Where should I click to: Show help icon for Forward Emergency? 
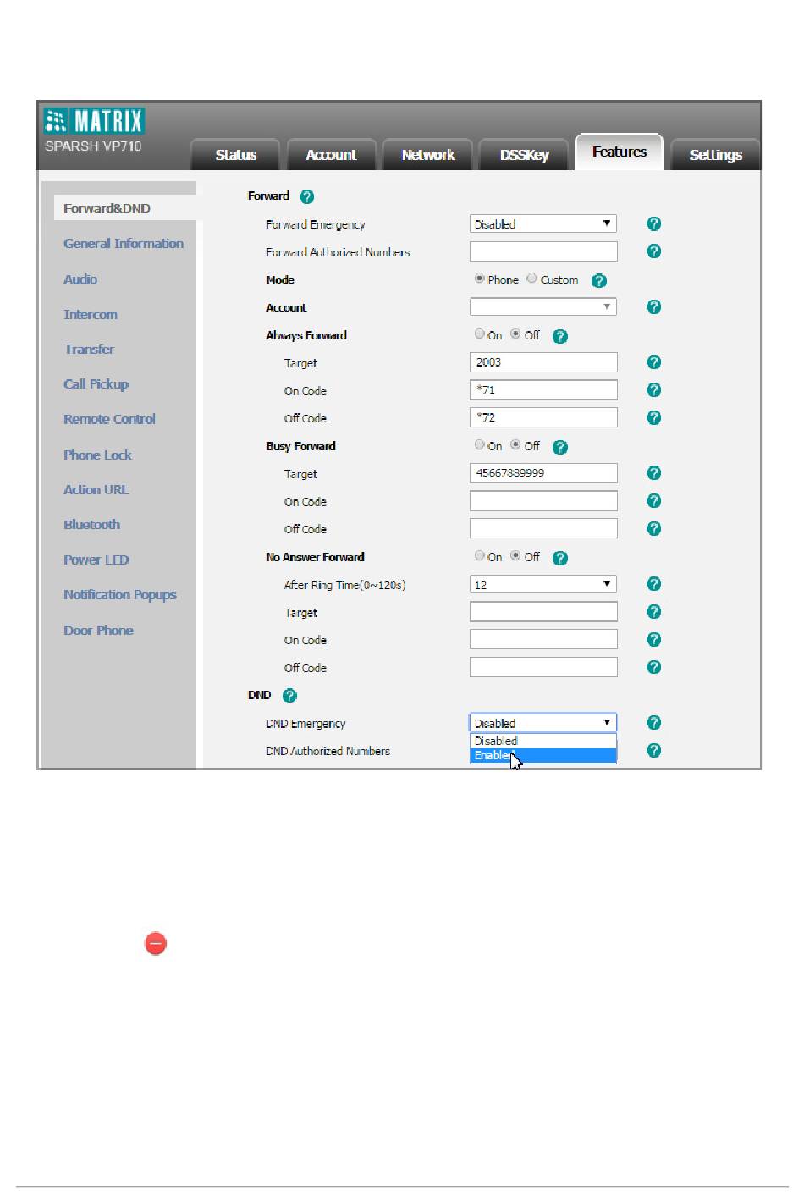tap(653, 223)
